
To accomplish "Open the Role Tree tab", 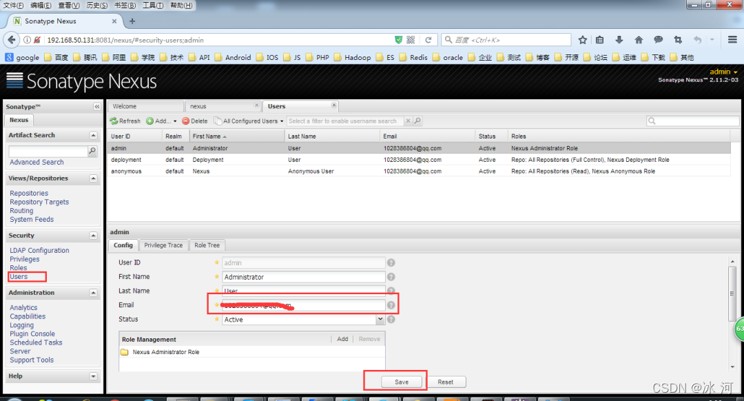I will [207, 245].
